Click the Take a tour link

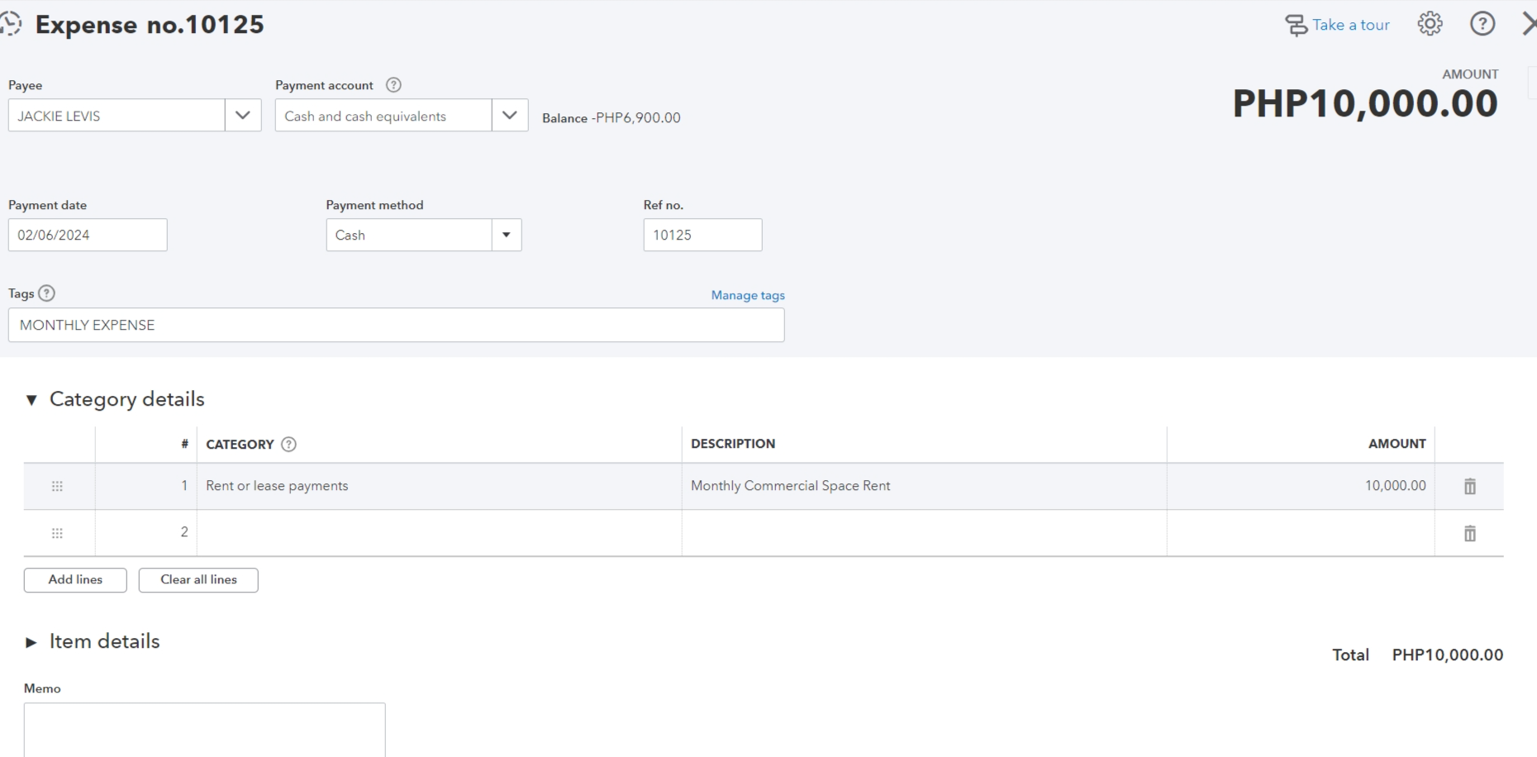pyautogui.click(x=1337, y=26)
